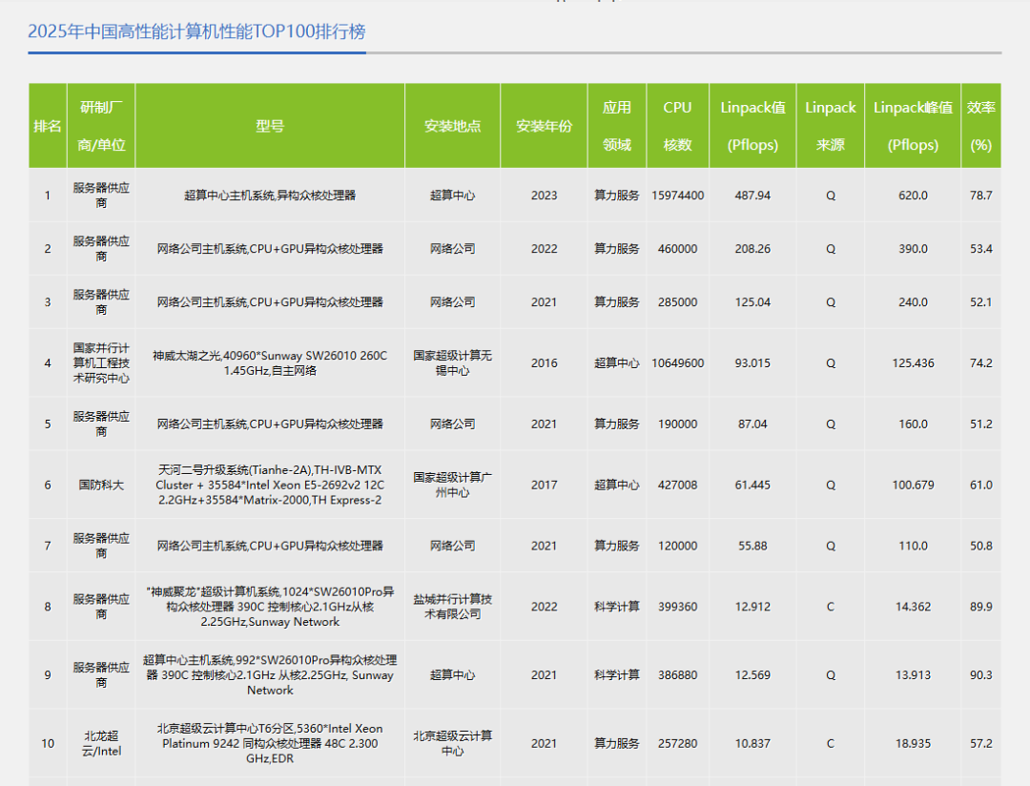1030x786 pixels.
Task: Select the Linpack值(Pflops) column header
Action: (752, 126)
